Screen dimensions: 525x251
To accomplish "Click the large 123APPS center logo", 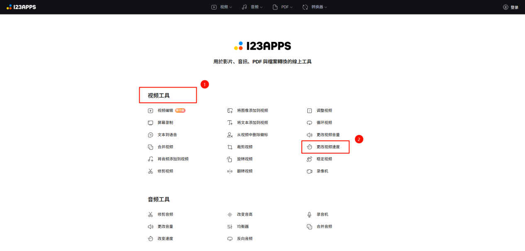I will tap(262, 46).
